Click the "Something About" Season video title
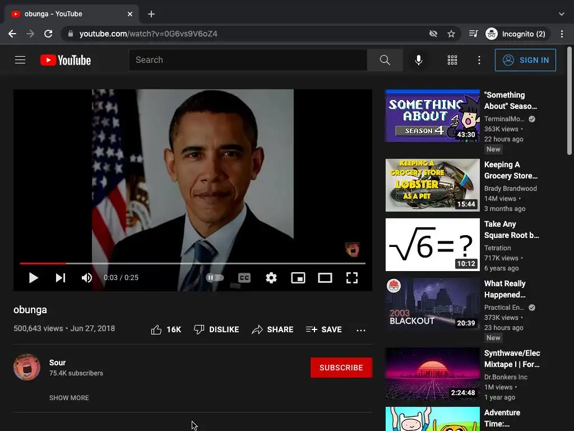This screenshot has height=431, width=574. pyautogui.click(x=511, y=100)
